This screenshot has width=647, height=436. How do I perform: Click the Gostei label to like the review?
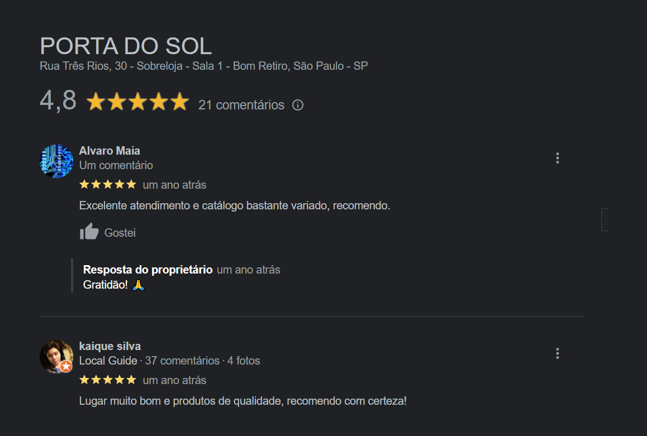coord(120,233)
